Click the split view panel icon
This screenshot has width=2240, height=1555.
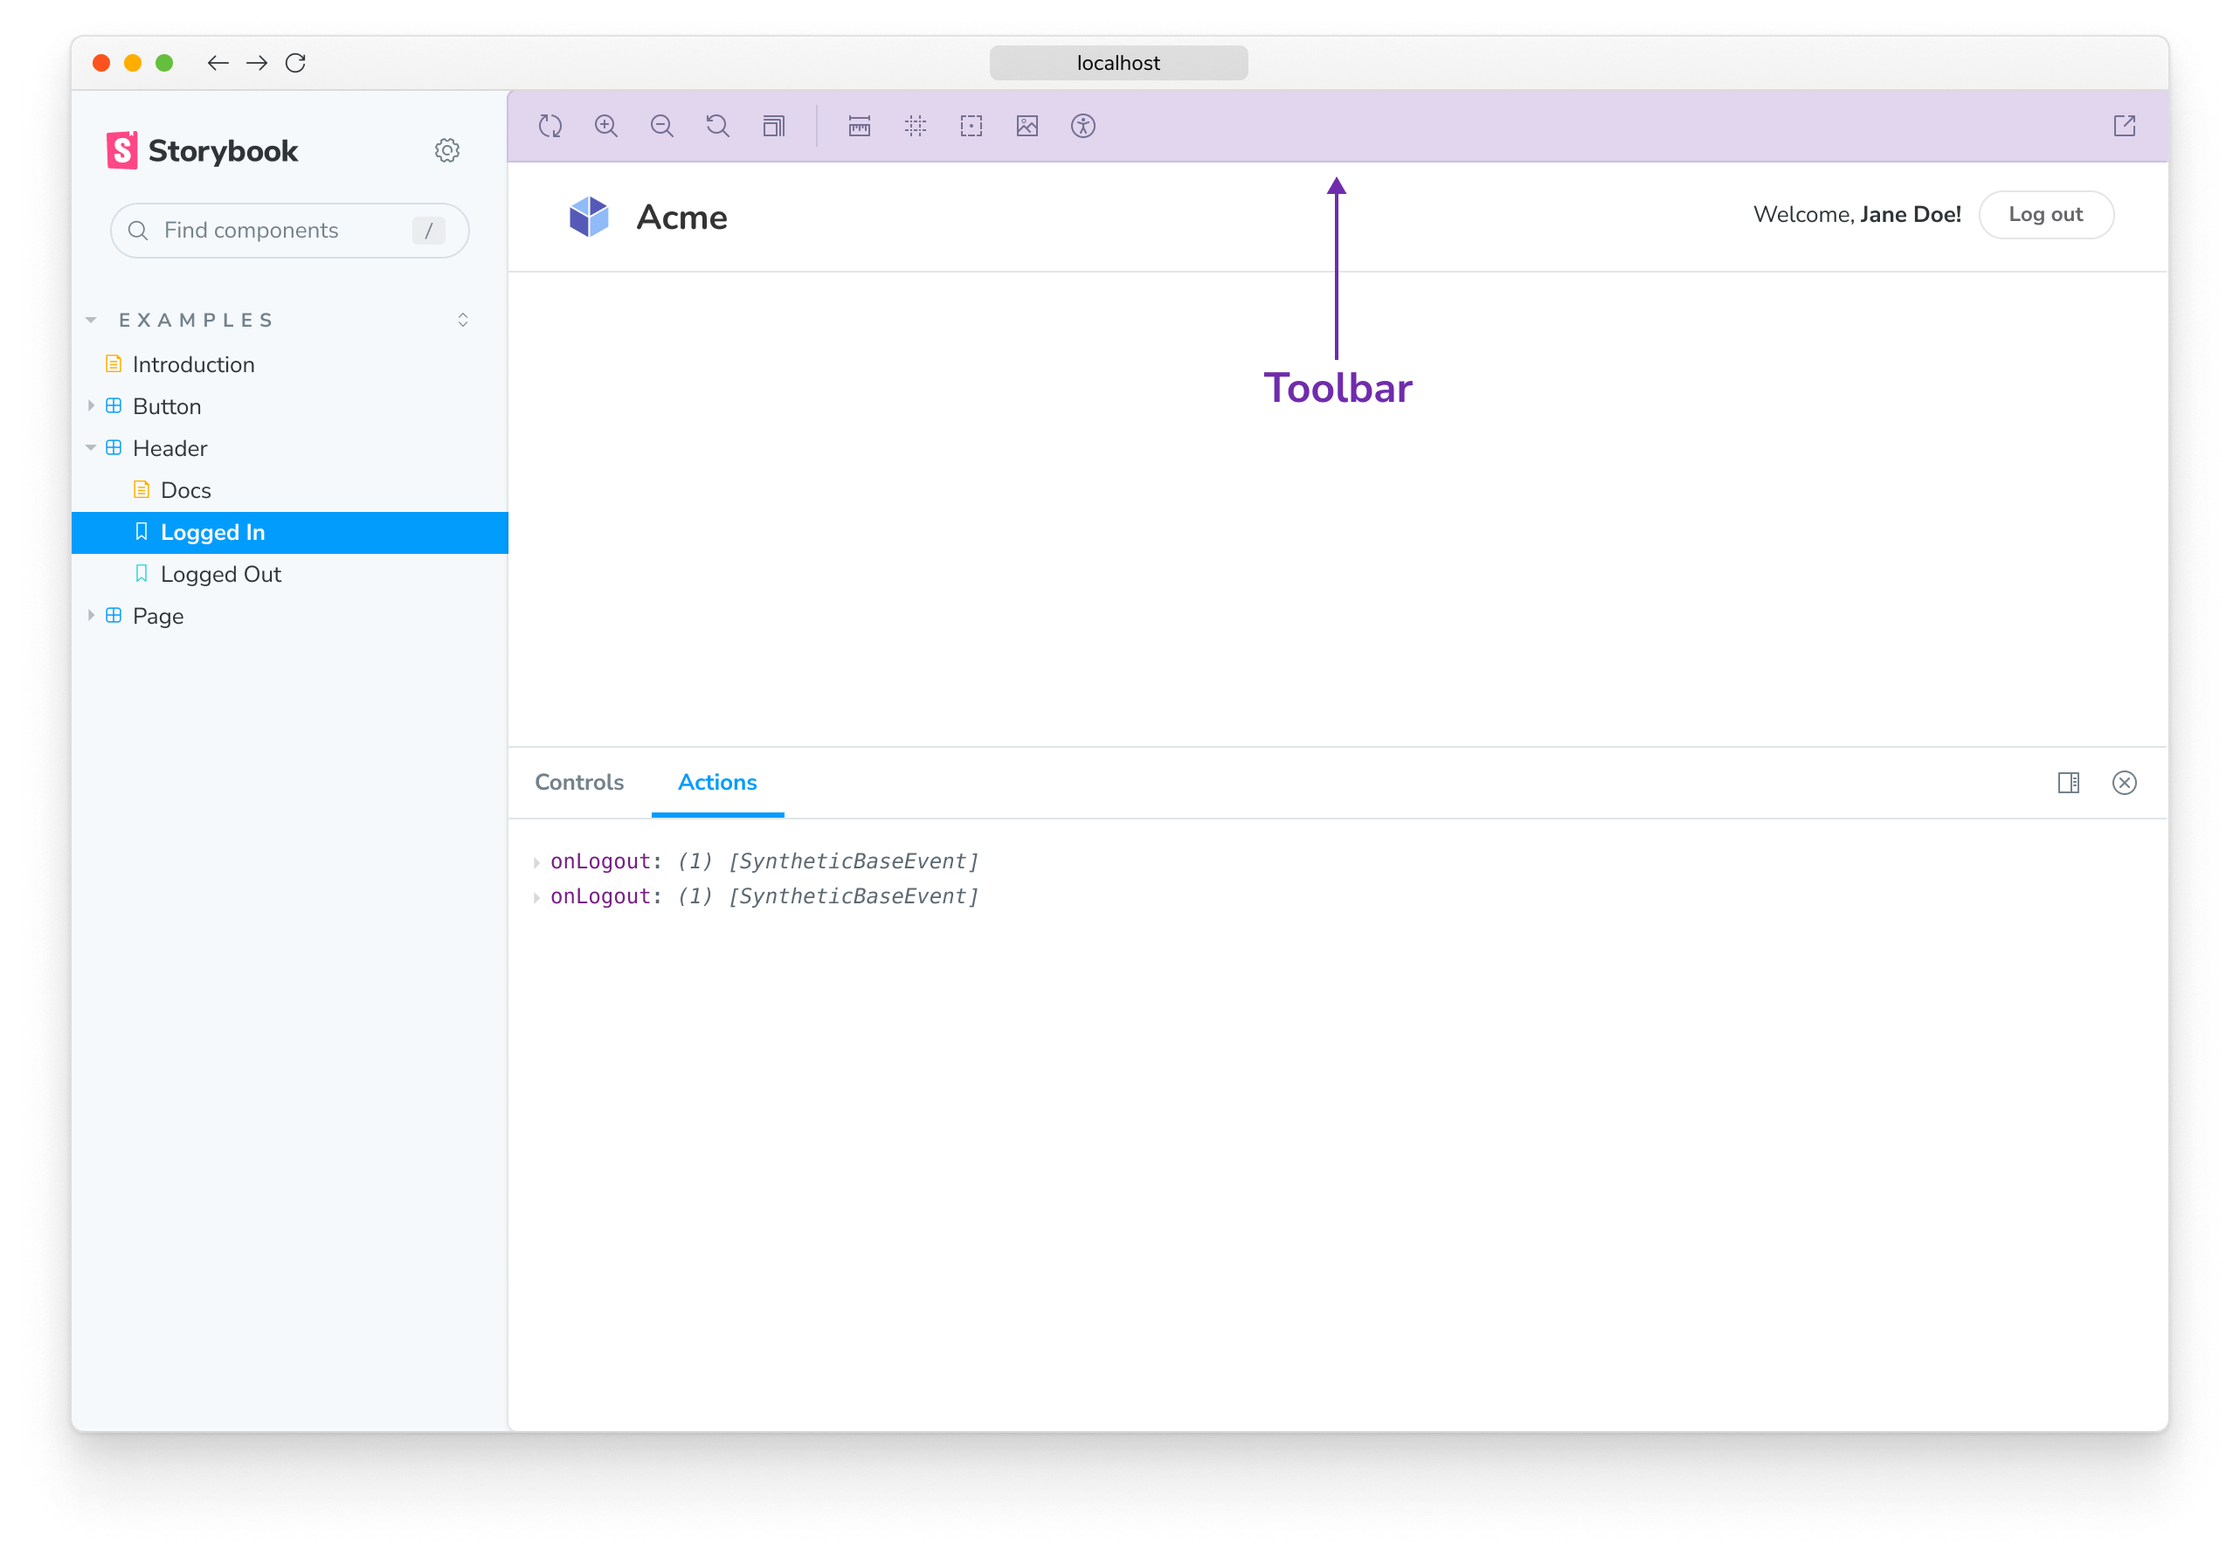click(2070, 783)
